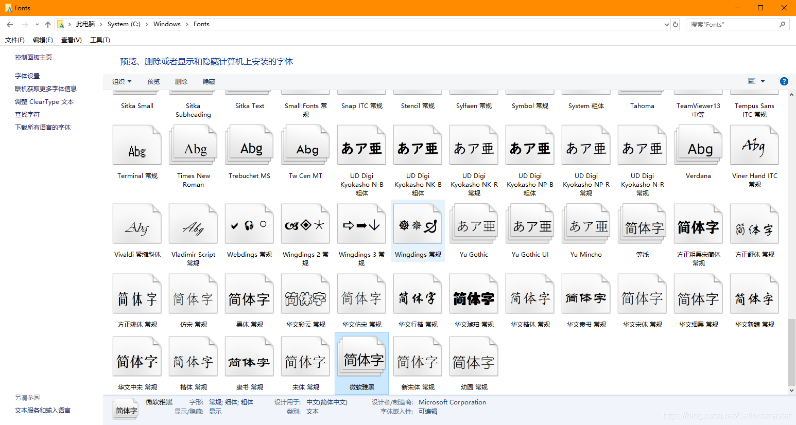Viewport: 796px width, 425px height.
Task: Select the 方正粗黑宋简体 font icon
Action: point(698,224)
